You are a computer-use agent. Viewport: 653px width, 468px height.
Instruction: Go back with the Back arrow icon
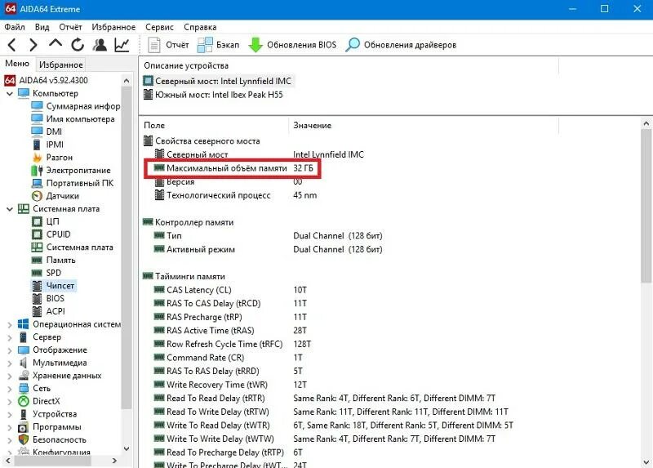(12, 45)
